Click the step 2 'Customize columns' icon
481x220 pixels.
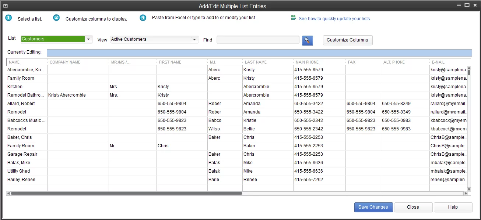pyautogui.click(x=56, y=18)
